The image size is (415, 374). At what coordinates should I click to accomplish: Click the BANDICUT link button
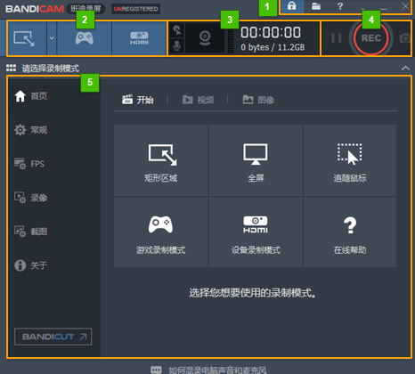(53, 337)
